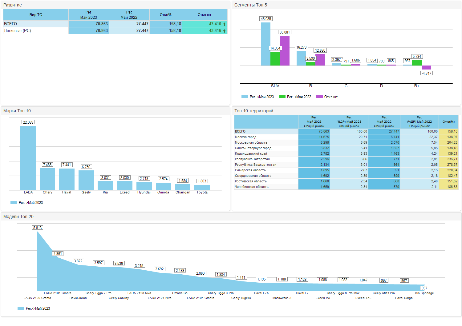Select the Chery bar in Марки chart
The height and width of the screenshot is (326, 462).
(x=47, y=179)
